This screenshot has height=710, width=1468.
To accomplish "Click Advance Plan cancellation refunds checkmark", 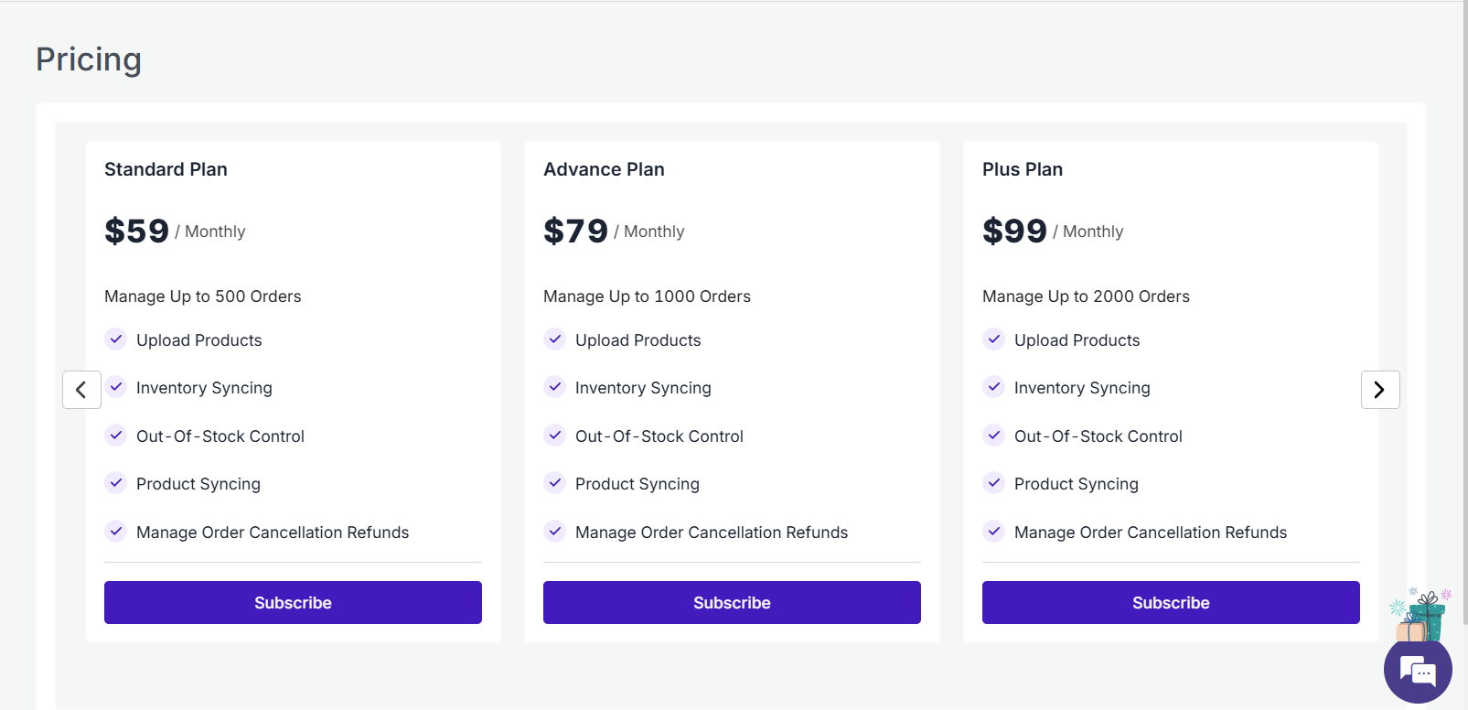I will tap(555, 531).
